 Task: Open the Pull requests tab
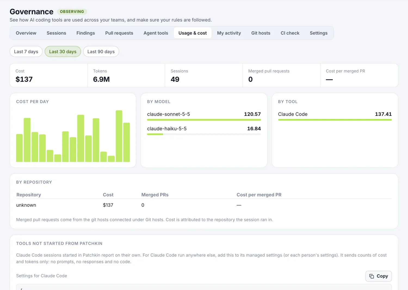pos(119,33)
